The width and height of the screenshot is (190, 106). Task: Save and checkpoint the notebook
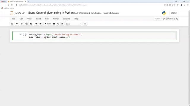pos(12,24)
